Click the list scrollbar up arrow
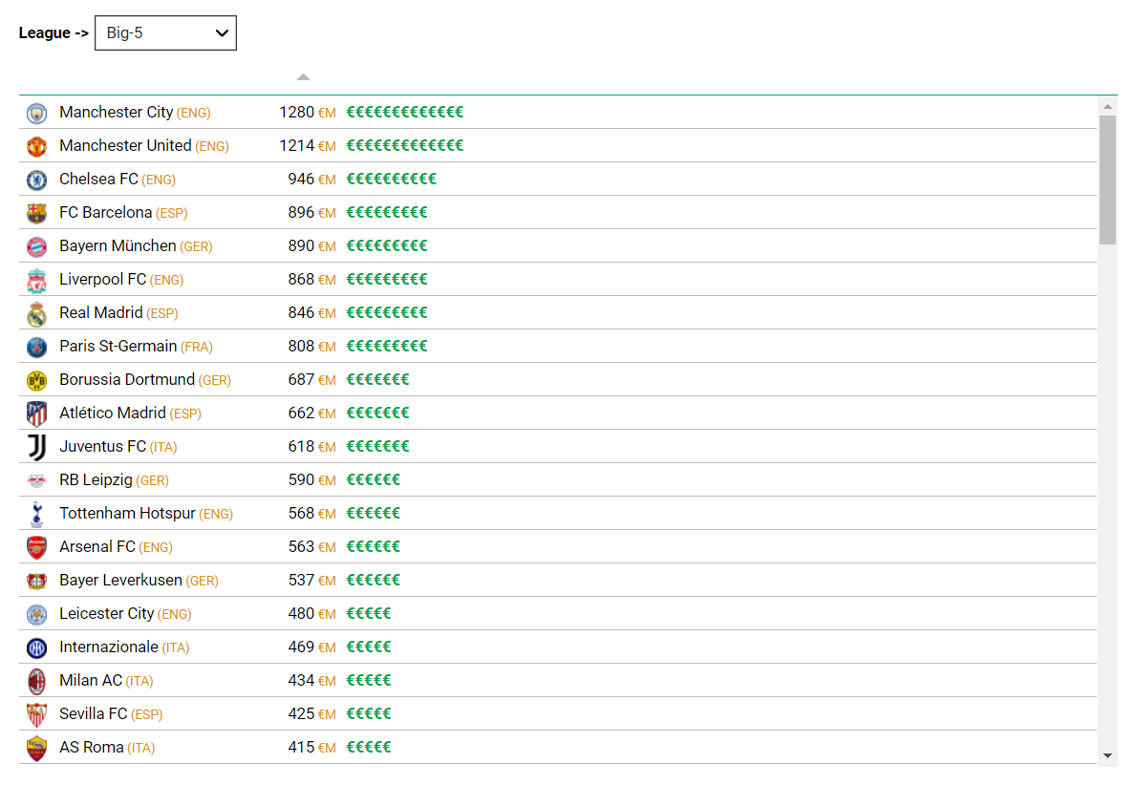Image resolution: width=1135 pixels, height=785 pixels. coord(1107,106)
